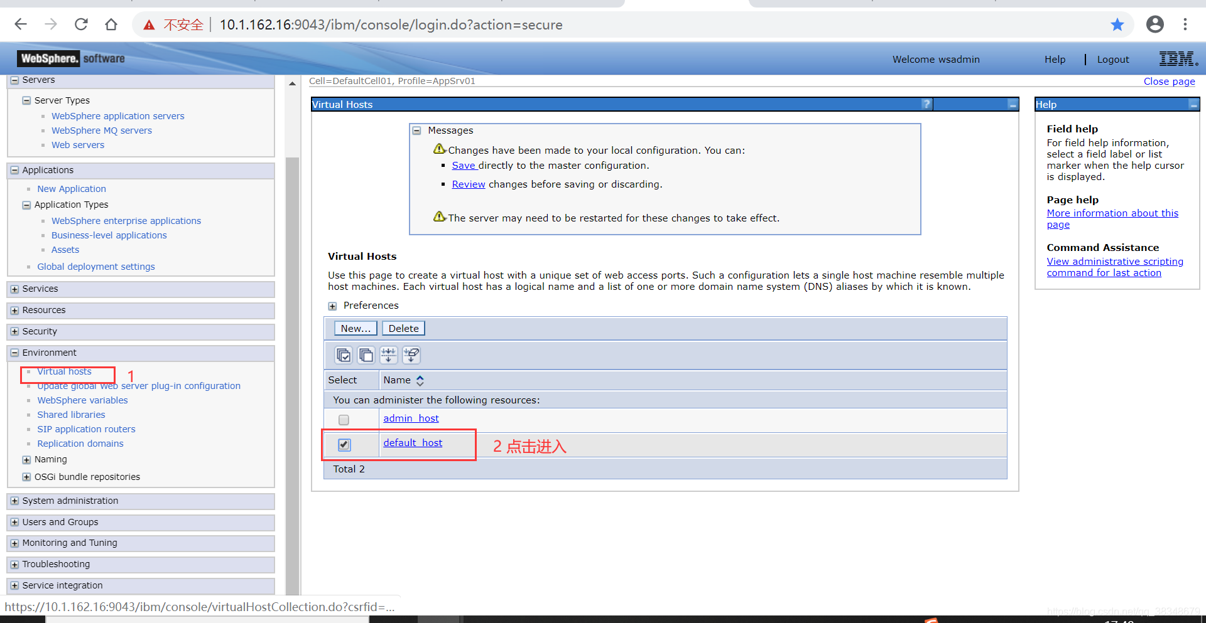Bookmark this page with star icon
The image size is (1206, 623).
[x=1117, y=24]
